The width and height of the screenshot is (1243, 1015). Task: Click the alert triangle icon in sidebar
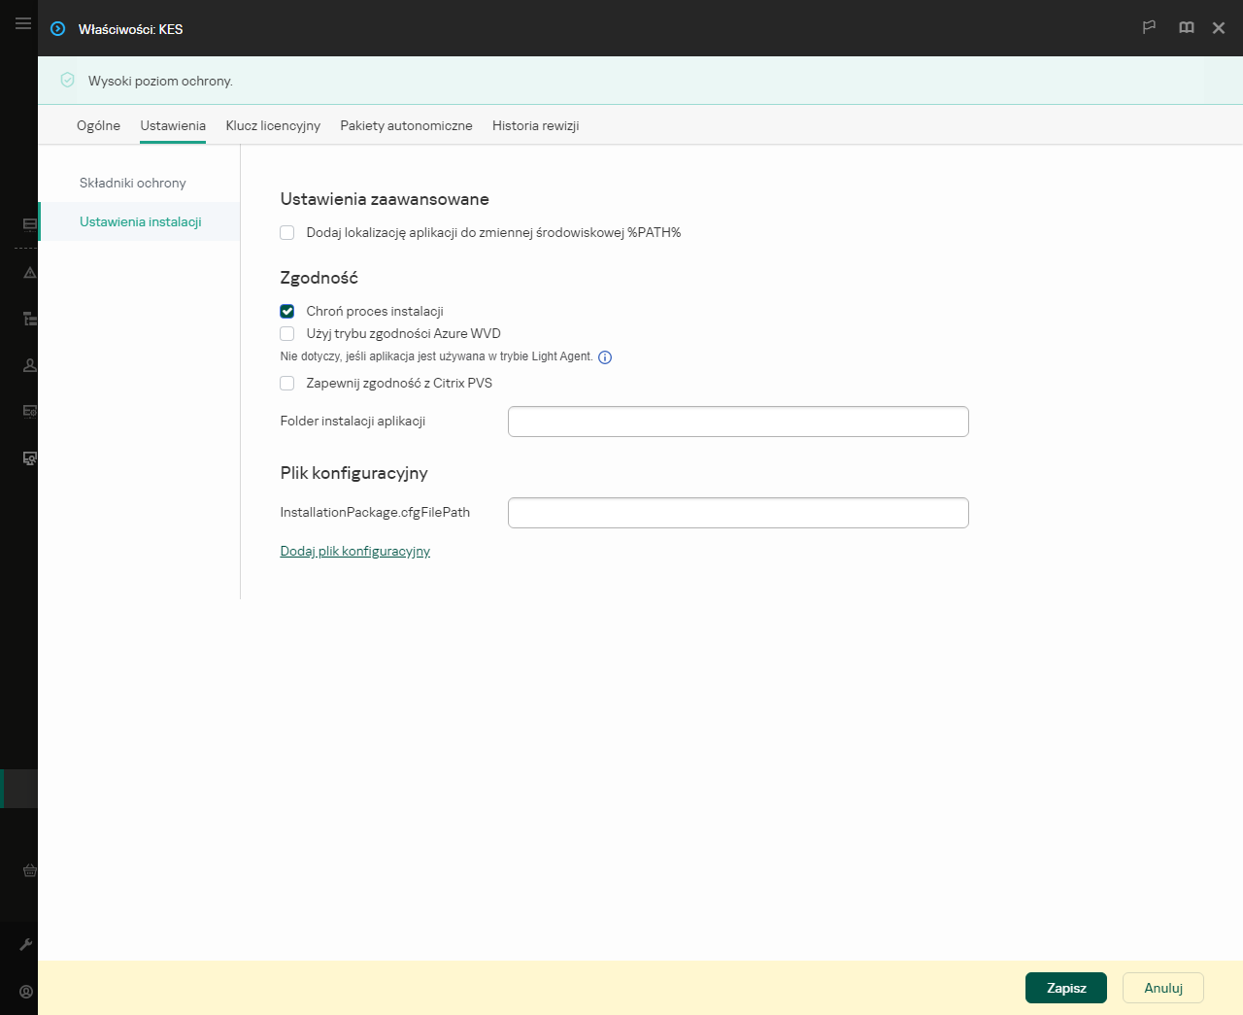coord(28,273)
